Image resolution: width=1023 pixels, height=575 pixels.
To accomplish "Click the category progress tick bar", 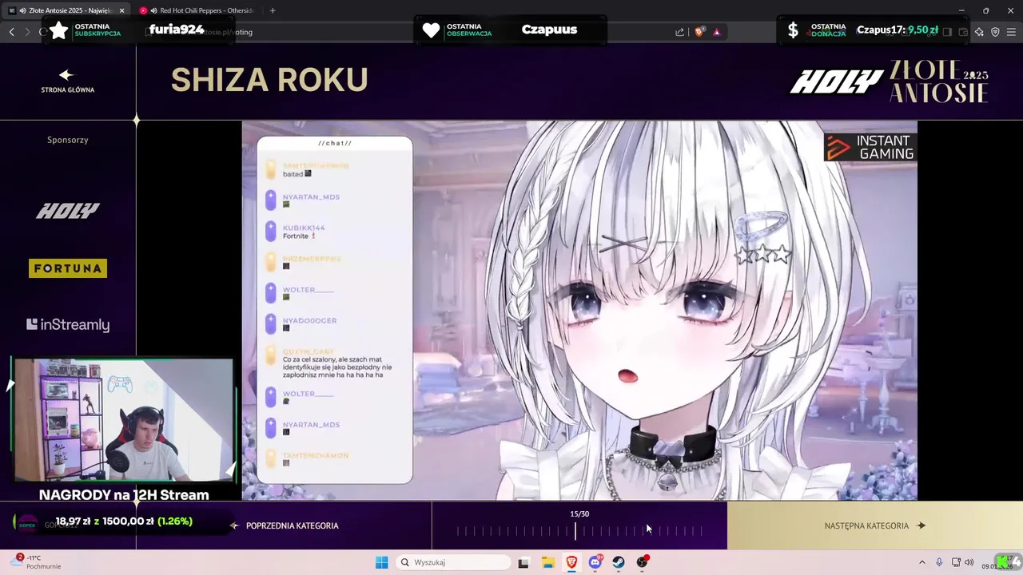I will coord(579,530).
